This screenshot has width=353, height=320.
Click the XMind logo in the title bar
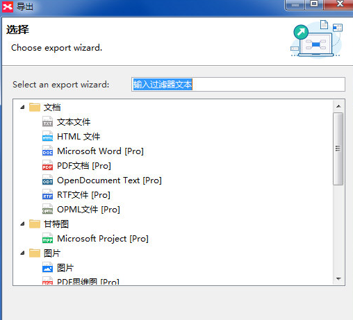click(8, 7)
